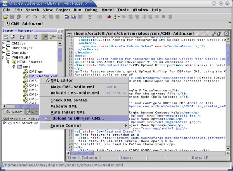The width and height of the screenshot is (233, 171).
Task: Click the navigator scrollbar up arrow
Action: pos(60,43)
